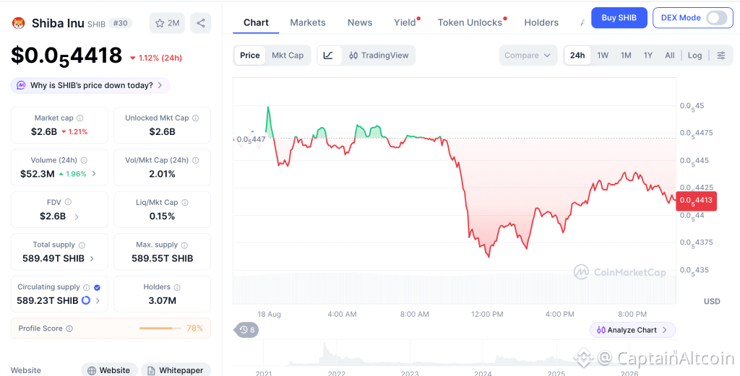The height and width of the screenshot is (376, 740).
Task: Click Max. supply info icon
Action: click(184, 245)
